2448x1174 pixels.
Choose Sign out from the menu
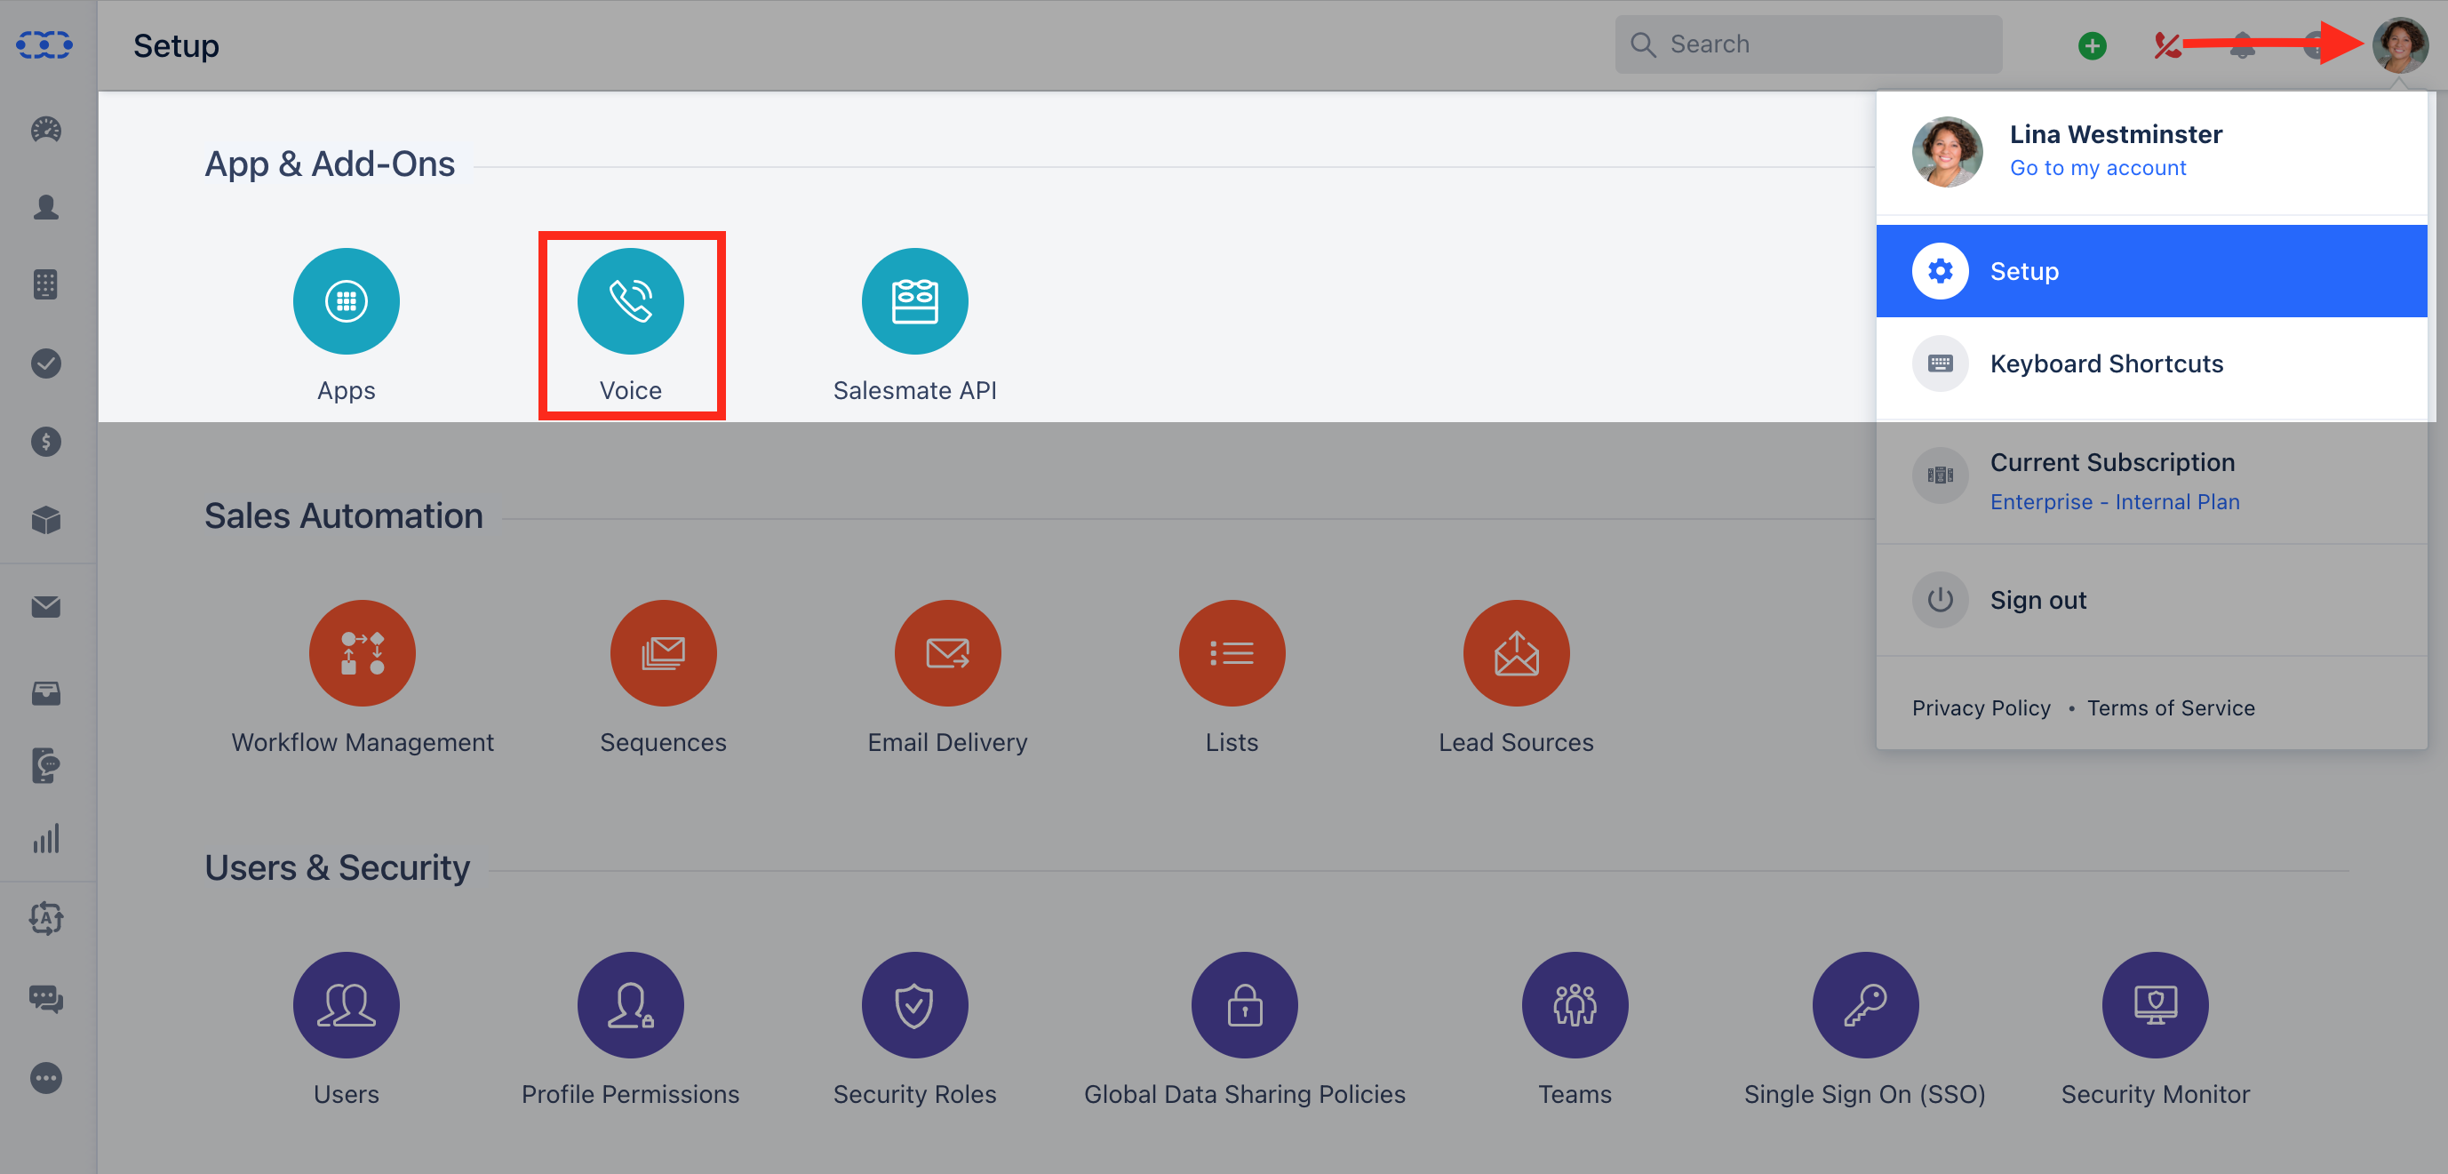(2150, 600)
